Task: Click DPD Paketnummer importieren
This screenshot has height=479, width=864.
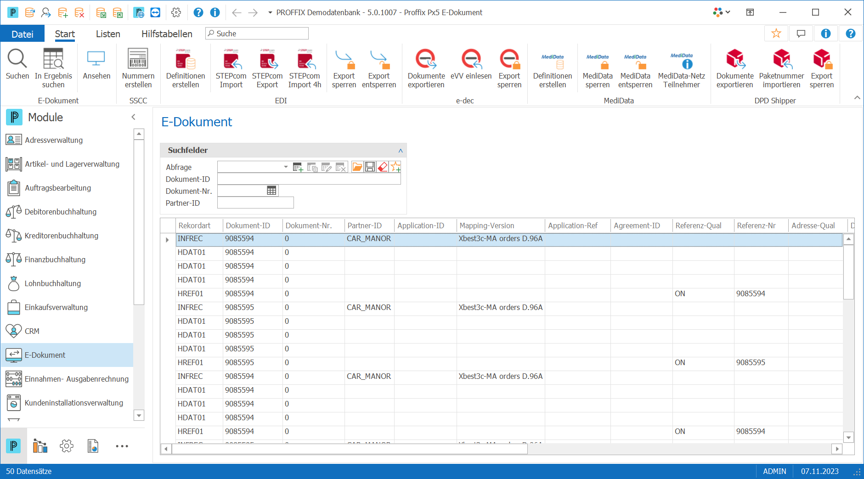Action: coord(782,68)
